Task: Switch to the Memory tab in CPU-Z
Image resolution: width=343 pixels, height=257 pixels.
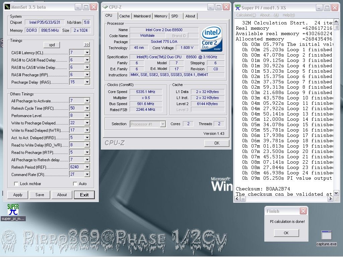Action: [160, 16]
